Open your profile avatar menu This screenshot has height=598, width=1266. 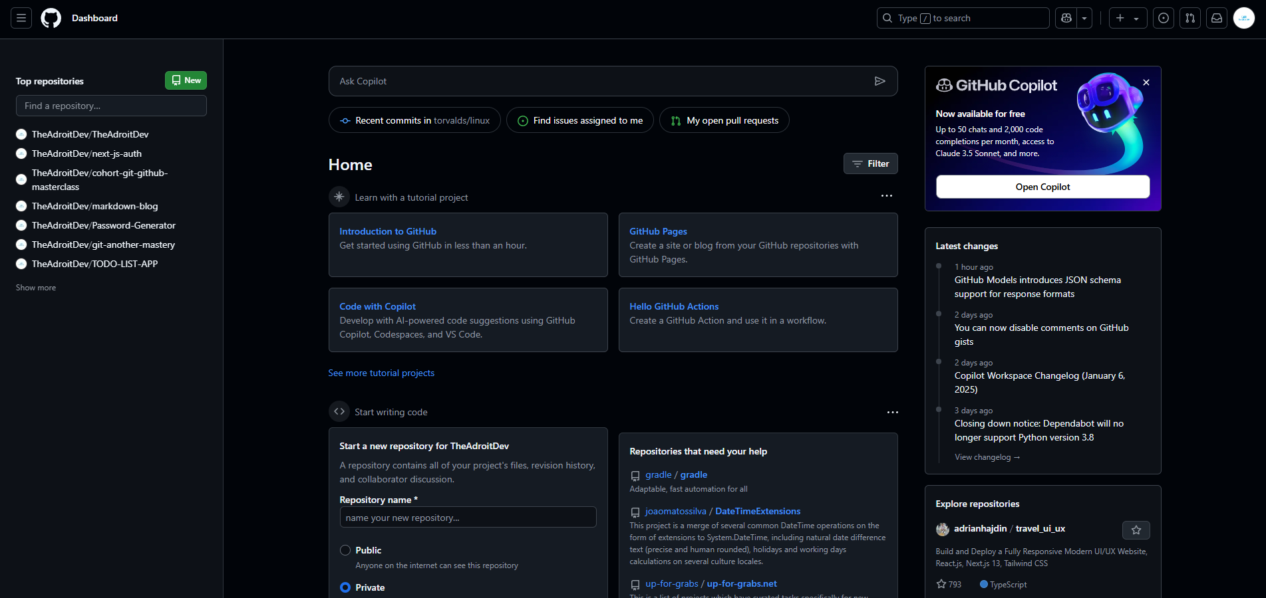[x=1243, y=18]
